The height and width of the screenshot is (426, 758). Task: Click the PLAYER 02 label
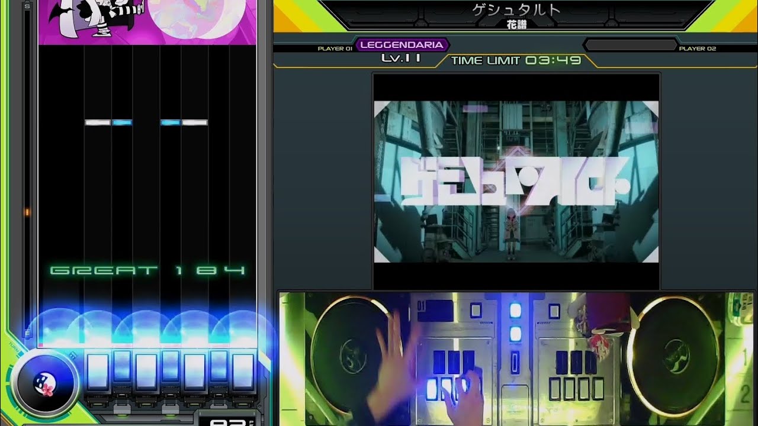tap(698, 49)
